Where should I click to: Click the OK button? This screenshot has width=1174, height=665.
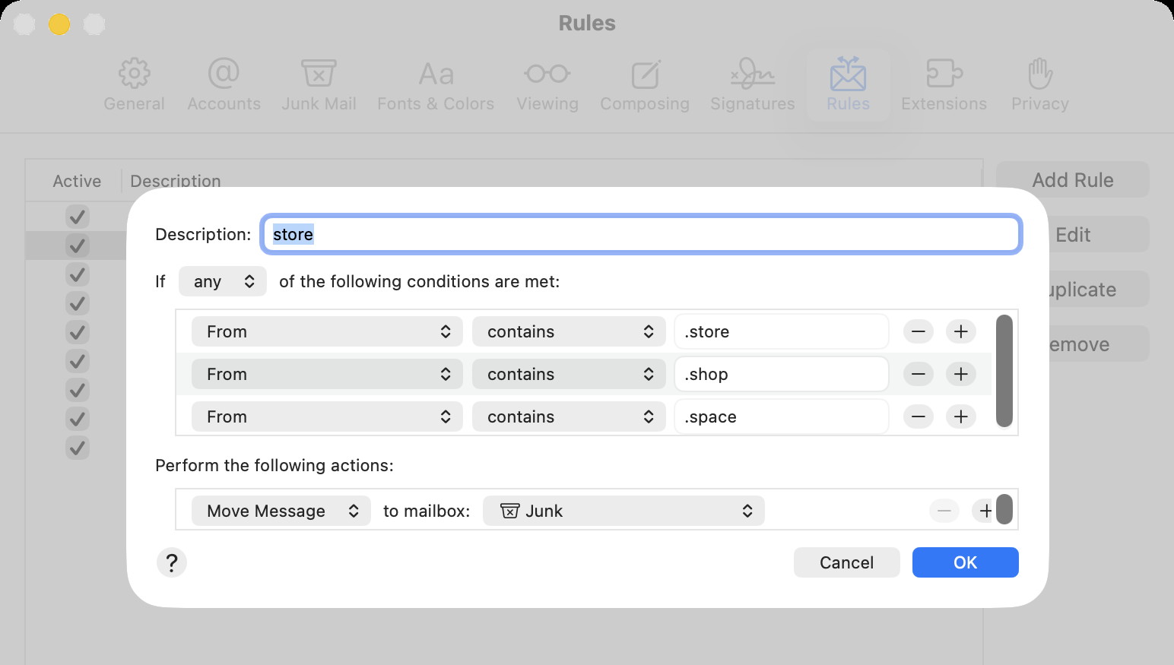point(965,562)
